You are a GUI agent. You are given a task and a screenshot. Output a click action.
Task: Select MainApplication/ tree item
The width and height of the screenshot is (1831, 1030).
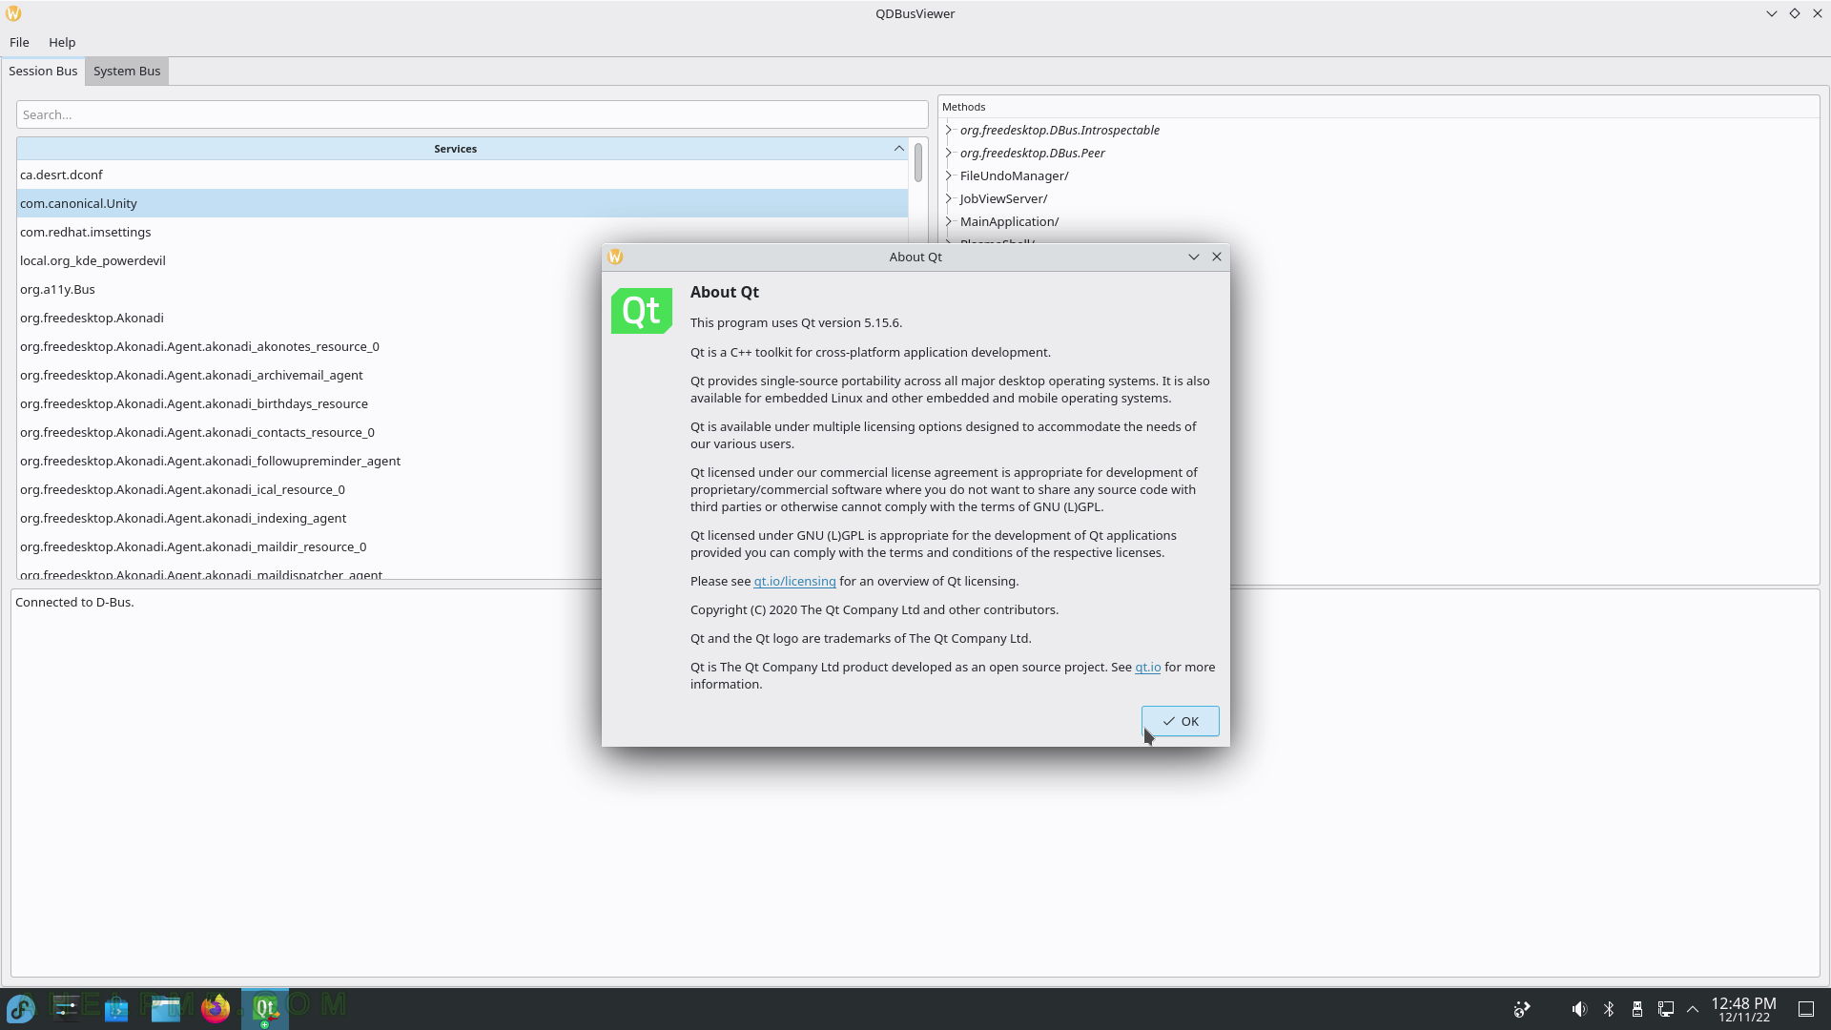click(1009, 221)
